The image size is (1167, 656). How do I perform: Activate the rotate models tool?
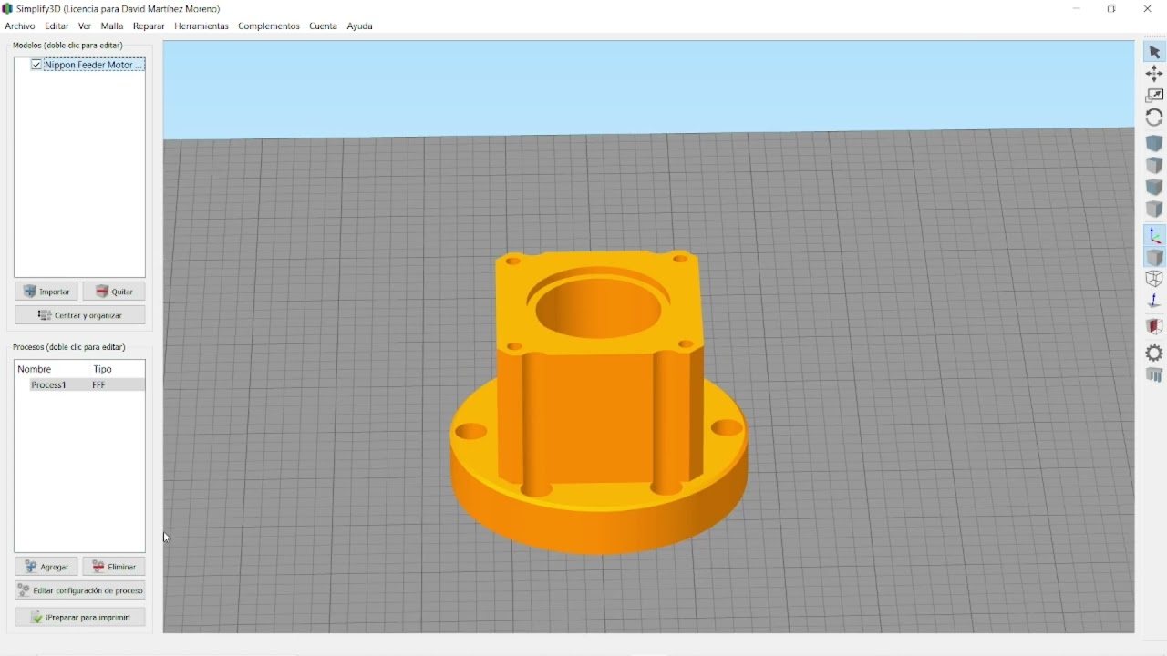tap(1155, 118)
